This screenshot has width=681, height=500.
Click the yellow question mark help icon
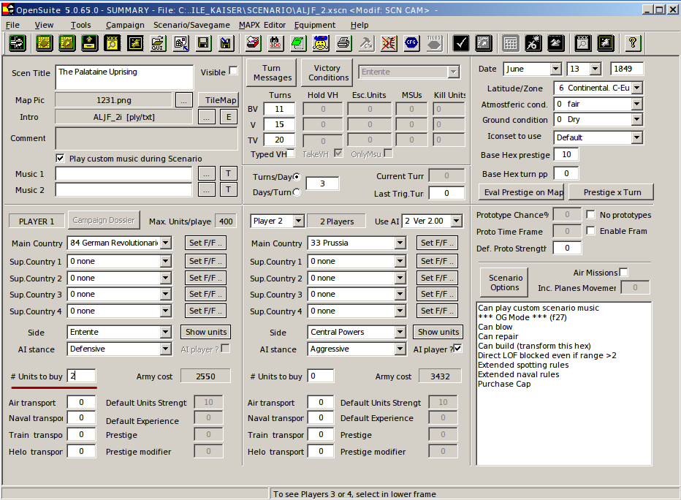point(633,43)
